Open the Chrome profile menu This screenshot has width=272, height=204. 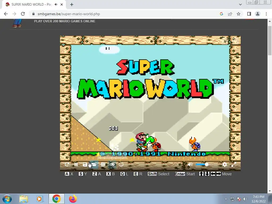pyautogui.click(x=258, y=14)
